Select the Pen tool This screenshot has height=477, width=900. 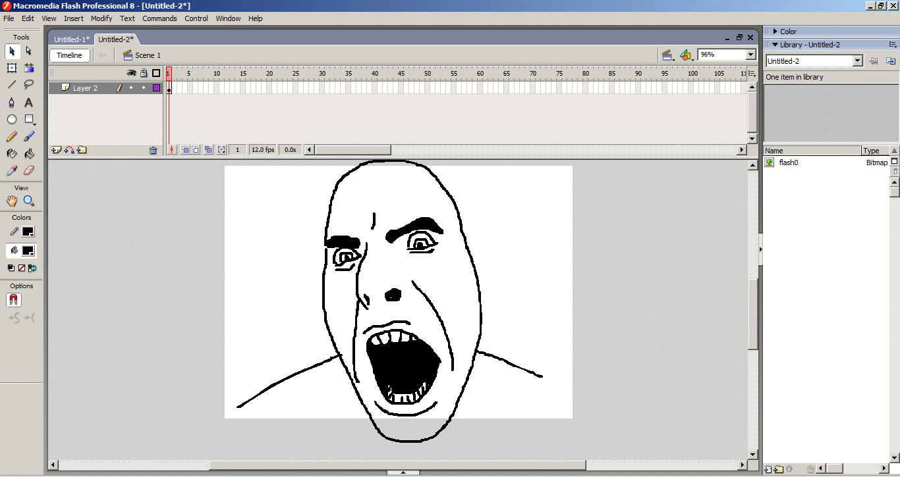pos(12,102)
